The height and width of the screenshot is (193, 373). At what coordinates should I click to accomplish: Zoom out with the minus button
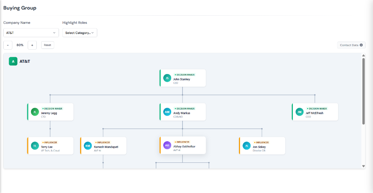[x=8, y=45]
